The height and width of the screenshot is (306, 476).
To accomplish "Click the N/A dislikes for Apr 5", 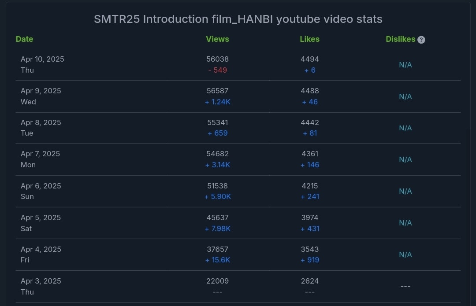I will coord(405,223).
